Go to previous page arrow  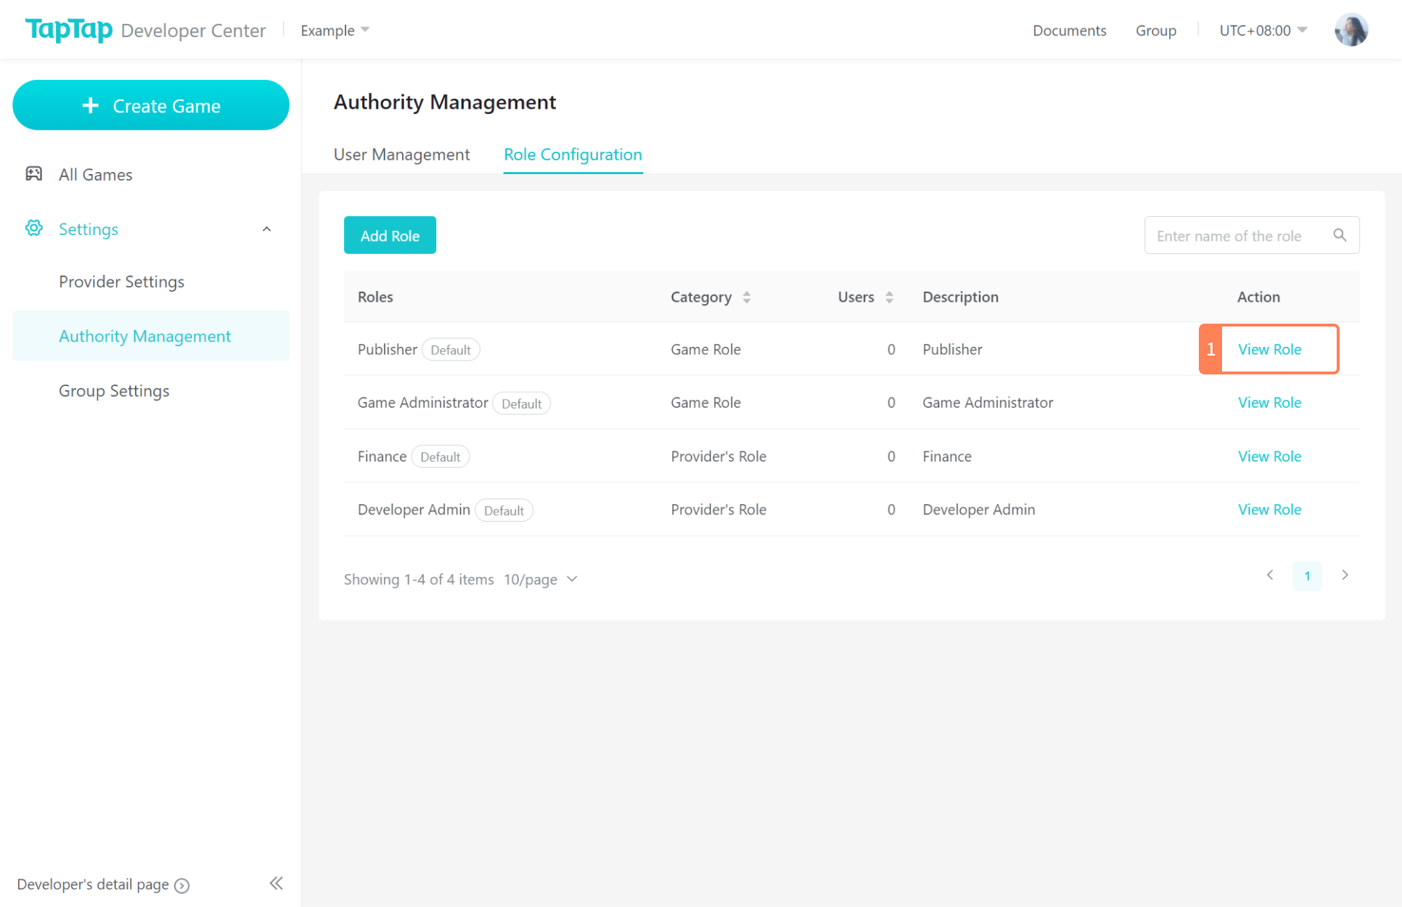click(x=1270, y=575)
